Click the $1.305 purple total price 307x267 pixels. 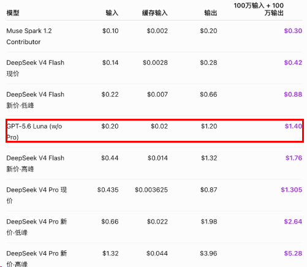(292, 190)
